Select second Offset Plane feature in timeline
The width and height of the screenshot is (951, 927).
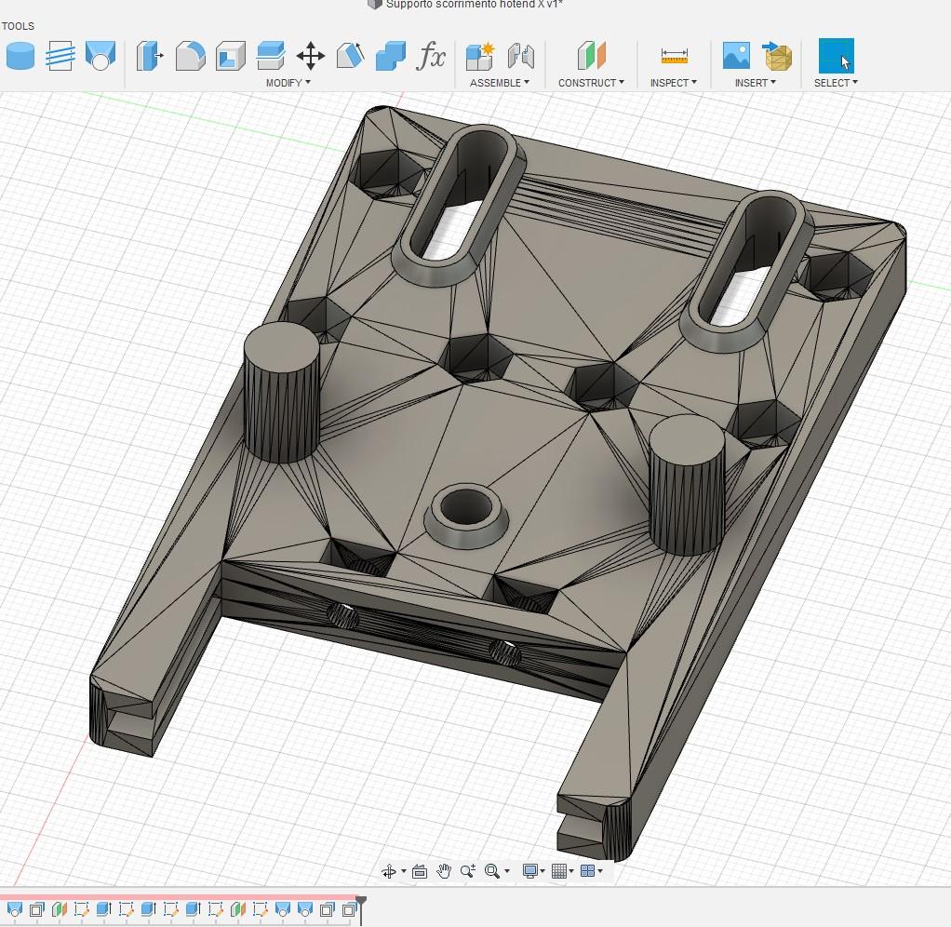[238, 909]
